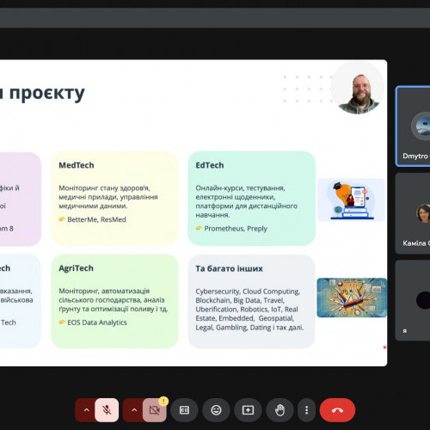Toggle closed captions
This screenshot has width=430, height=430.
point(184,410)
